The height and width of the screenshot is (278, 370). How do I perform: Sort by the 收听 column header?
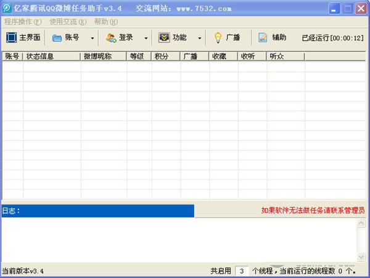tap(252, 56)
